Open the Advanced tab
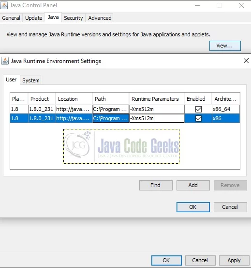Viewport: 251px width, 268px height. (100, 18)
